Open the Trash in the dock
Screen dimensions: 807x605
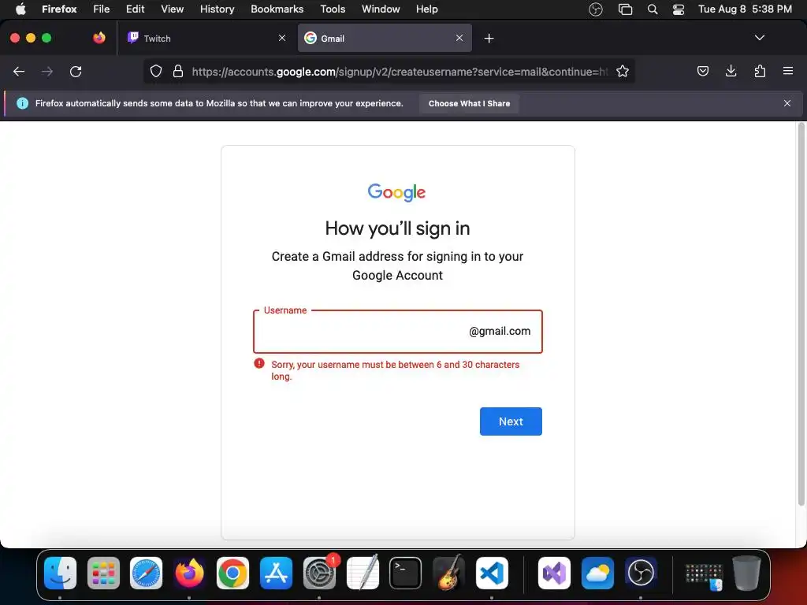(x=746, y=573)
